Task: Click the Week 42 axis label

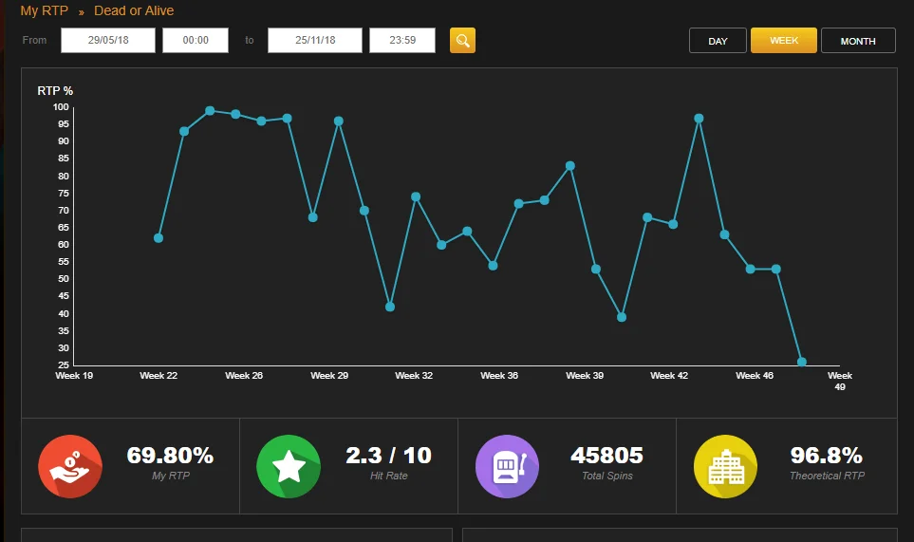Action: [669, 375]
